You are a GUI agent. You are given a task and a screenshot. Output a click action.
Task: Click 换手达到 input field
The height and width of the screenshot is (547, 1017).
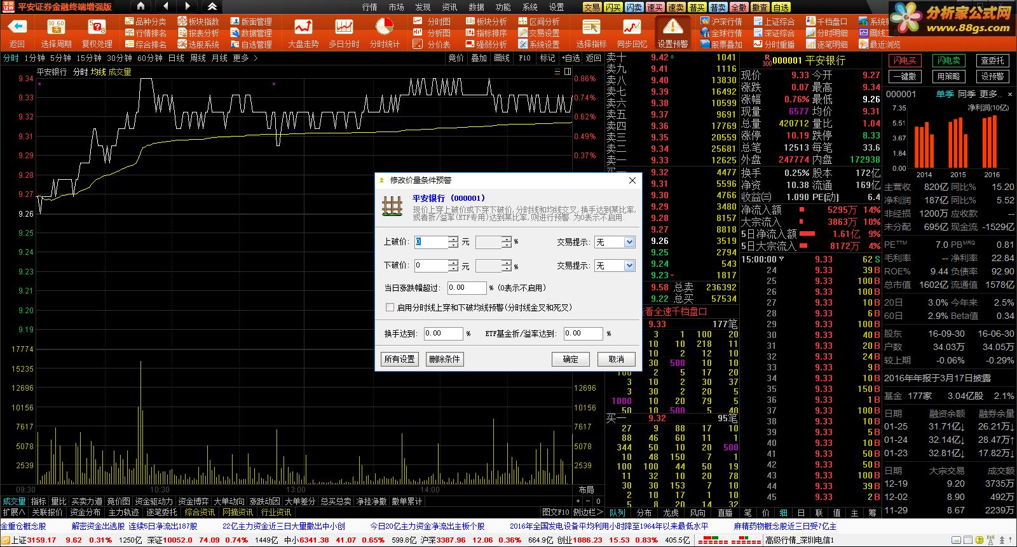pos(444,333)
